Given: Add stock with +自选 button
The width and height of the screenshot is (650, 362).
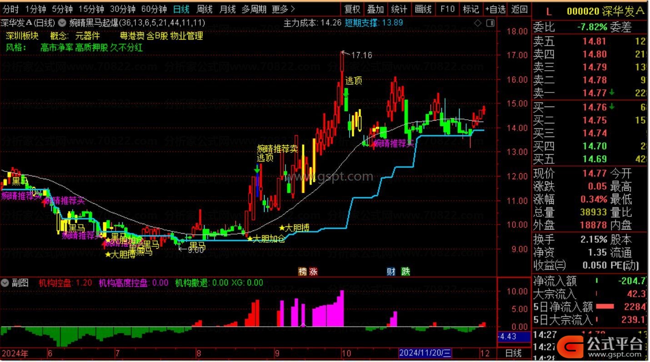Looking at the screenshot, I should [x=495, y=9].
